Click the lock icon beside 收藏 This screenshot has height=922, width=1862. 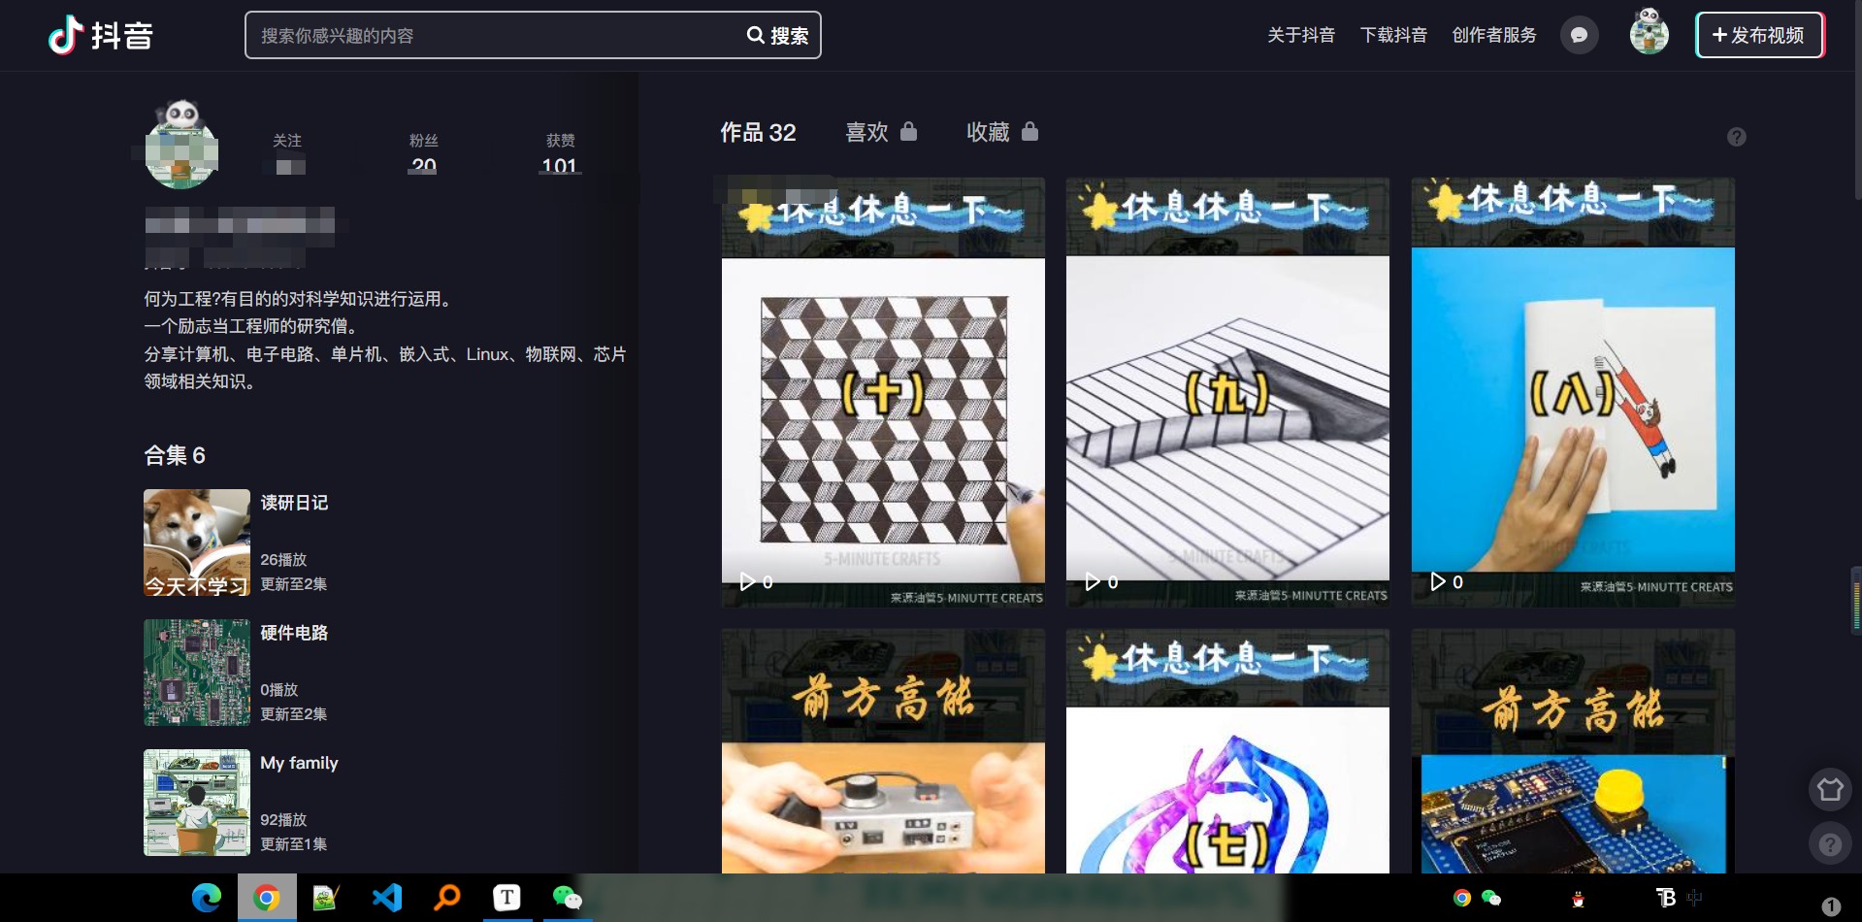(1029, 131)
